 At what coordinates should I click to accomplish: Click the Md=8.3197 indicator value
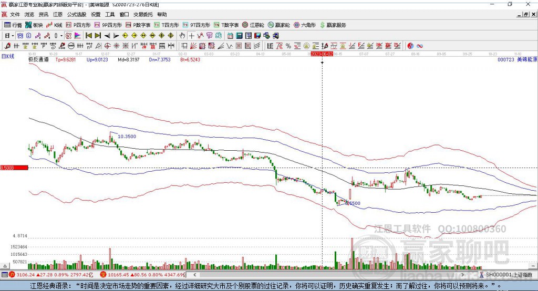point(128,59)
